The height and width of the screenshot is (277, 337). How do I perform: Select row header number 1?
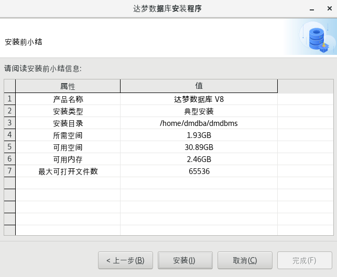9,99
